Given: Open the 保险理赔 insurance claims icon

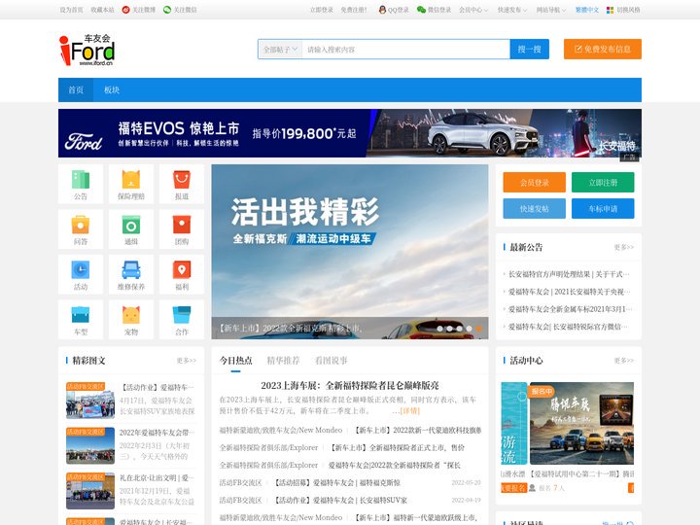Looking at the screenshot, I should [x=131, y=180].
